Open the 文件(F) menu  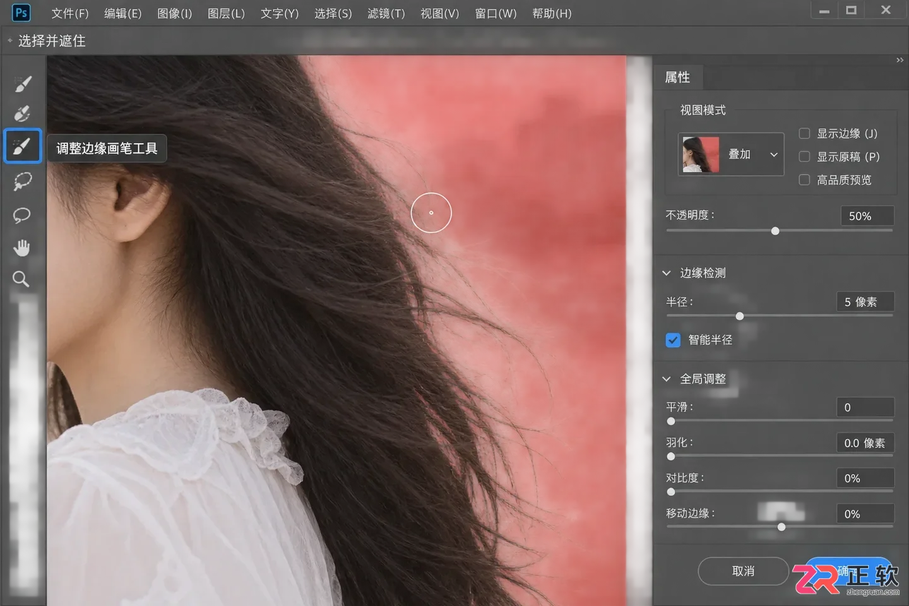(70, 13)
